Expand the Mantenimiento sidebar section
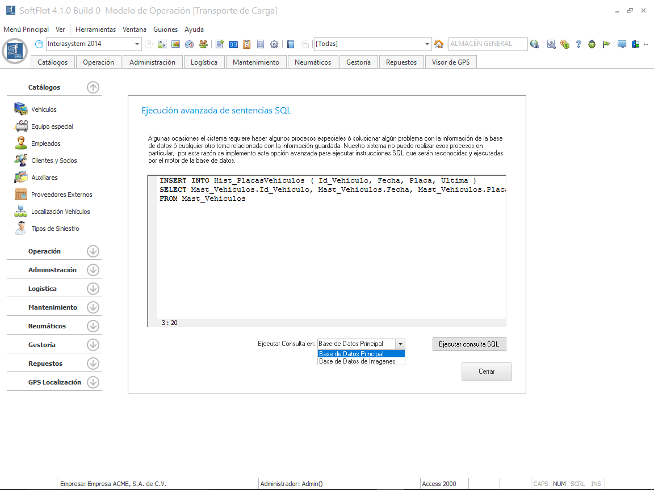The height and width of the screenshot is (490, 654). click(93, 307)
